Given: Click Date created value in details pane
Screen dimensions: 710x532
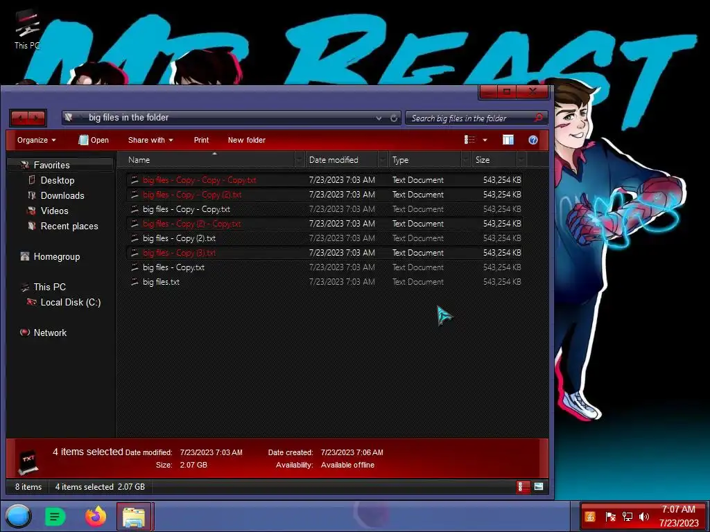Looking at the screenshot, I should [352, 452].
